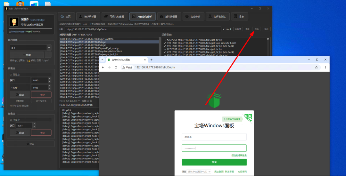
Task: Click 停止 in the 解密端 section
Action: (41, 95)
